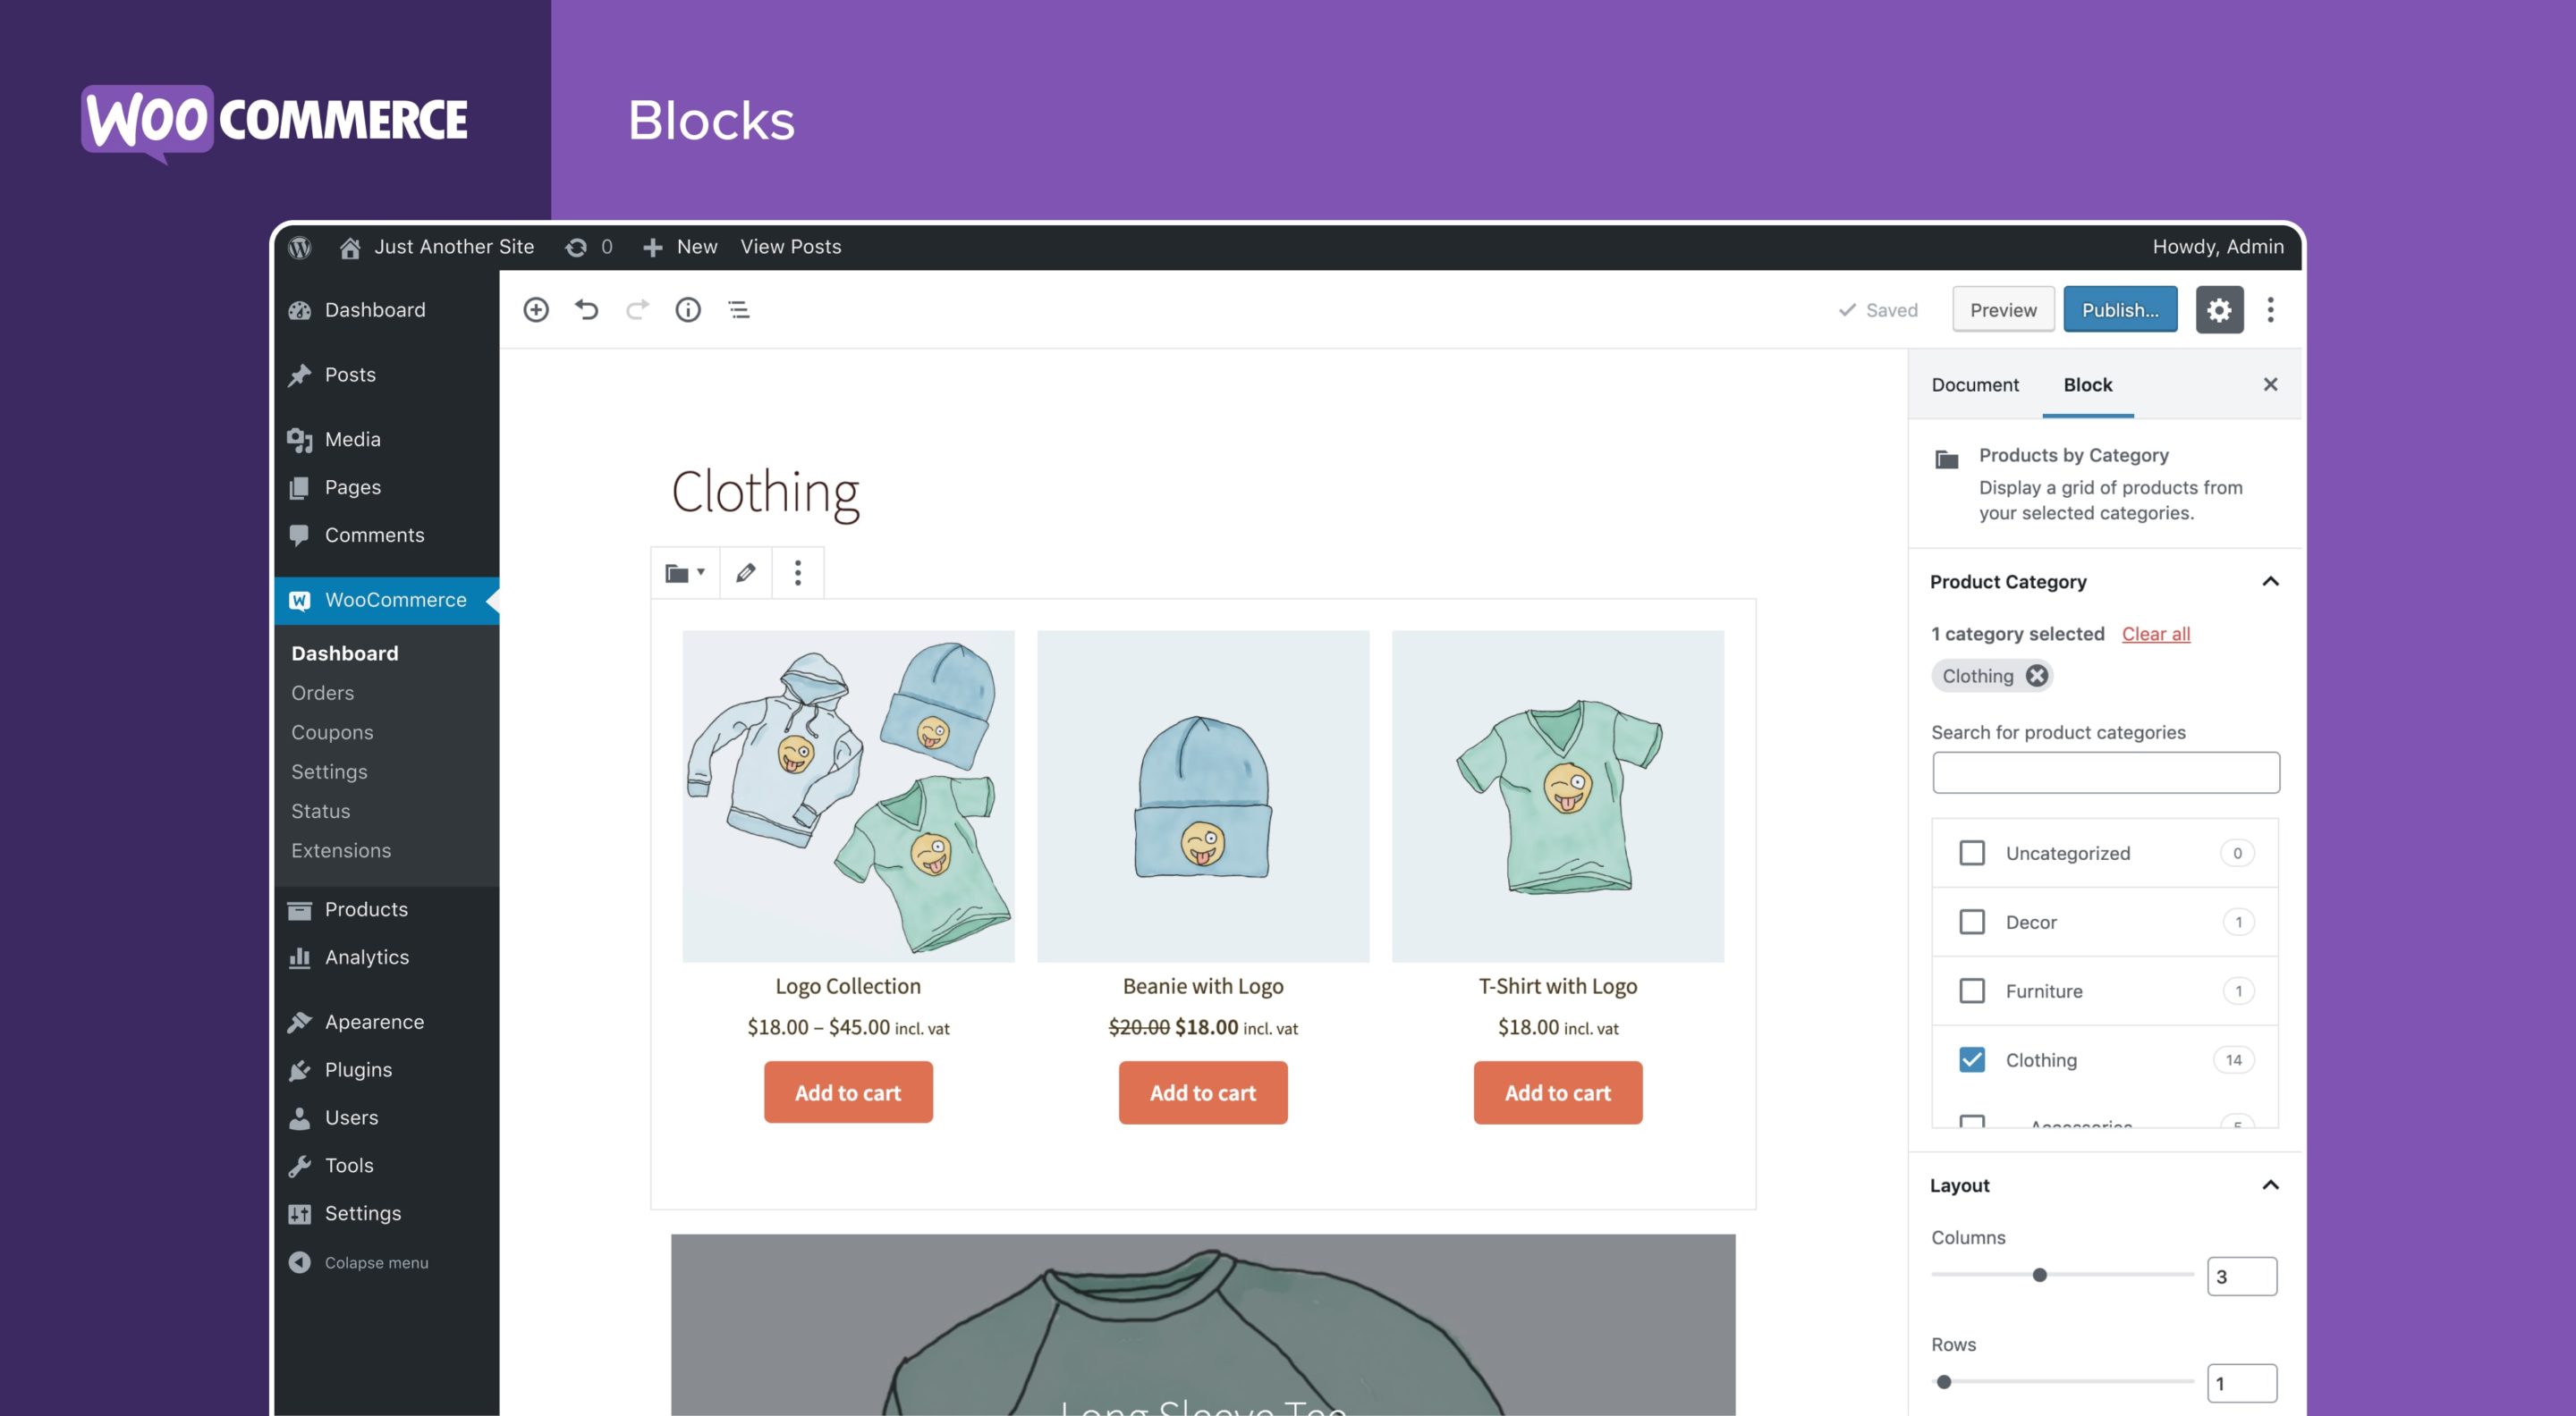Click the folder/transform block icon
The width and height of the screenshot is (2576, 1416).
coord(683,572)
